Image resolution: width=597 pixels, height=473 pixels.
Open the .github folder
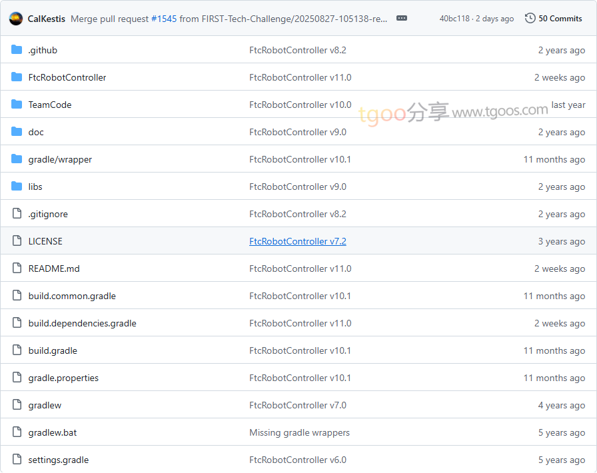[43, 50]
